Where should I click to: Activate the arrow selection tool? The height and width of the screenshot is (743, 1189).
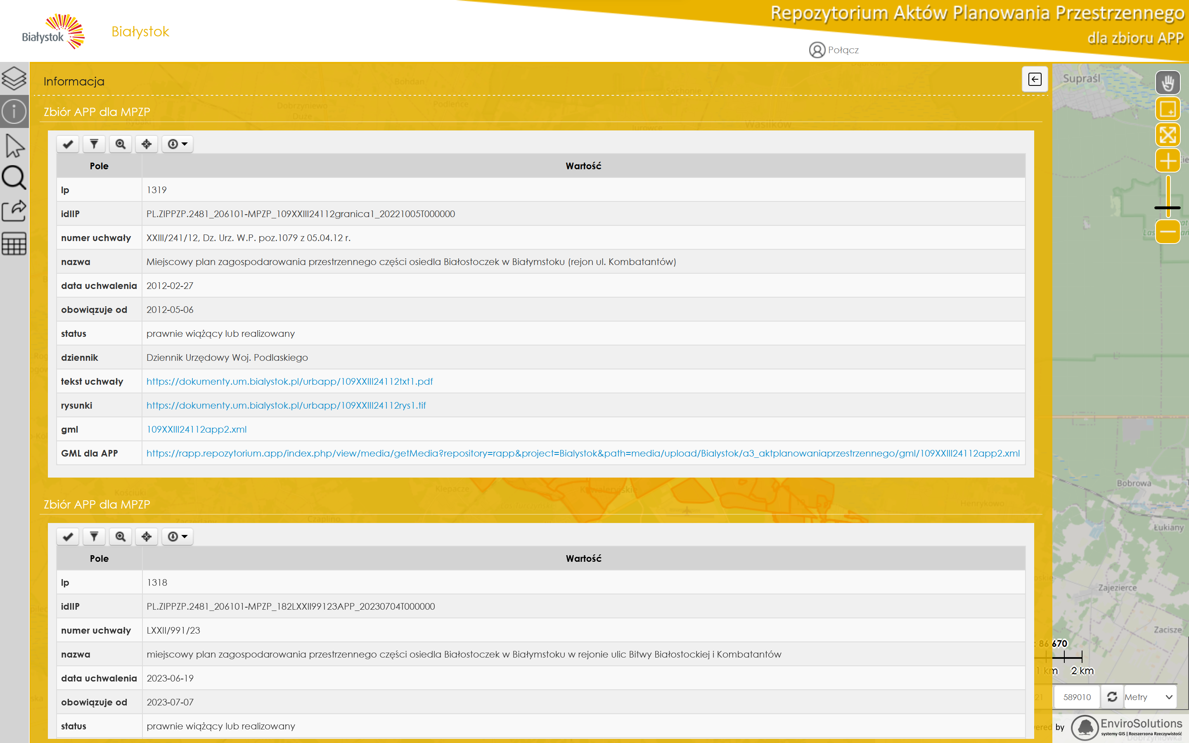point(14,146)
